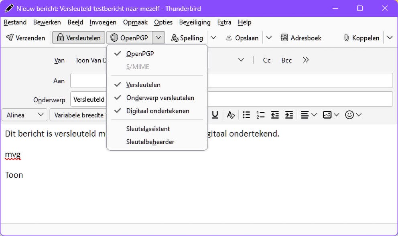The height and width of the screenshot is (236, 398).
Task: Open the Opties menu
Action: (x=163, y=22)
